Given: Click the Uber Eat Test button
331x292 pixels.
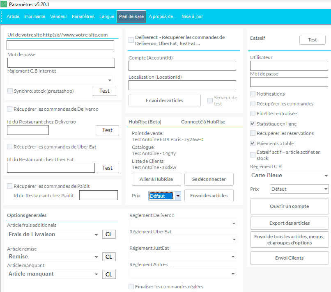Looking at the screenshot, I should pyautogui.click(x=107, y=168).
